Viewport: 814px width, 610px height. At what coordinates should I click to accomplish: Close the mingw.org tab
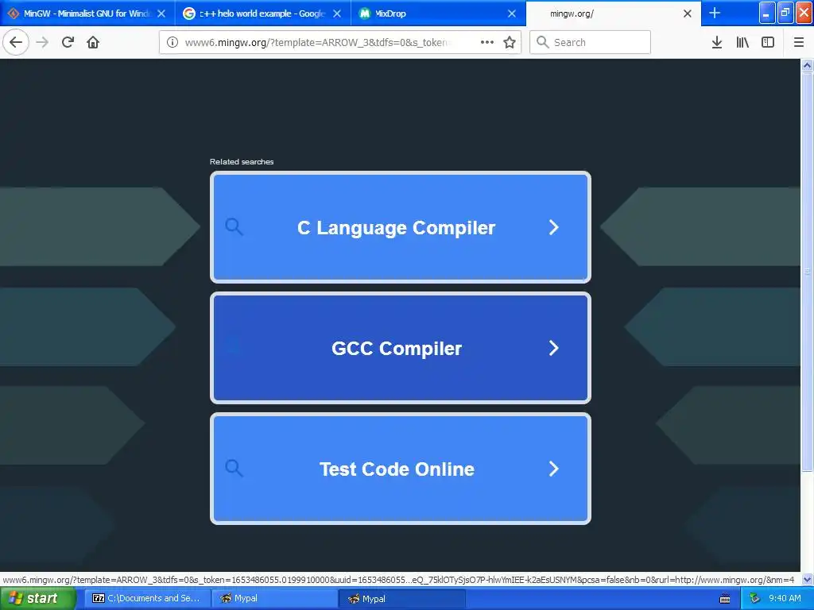(x=688, y=14)
